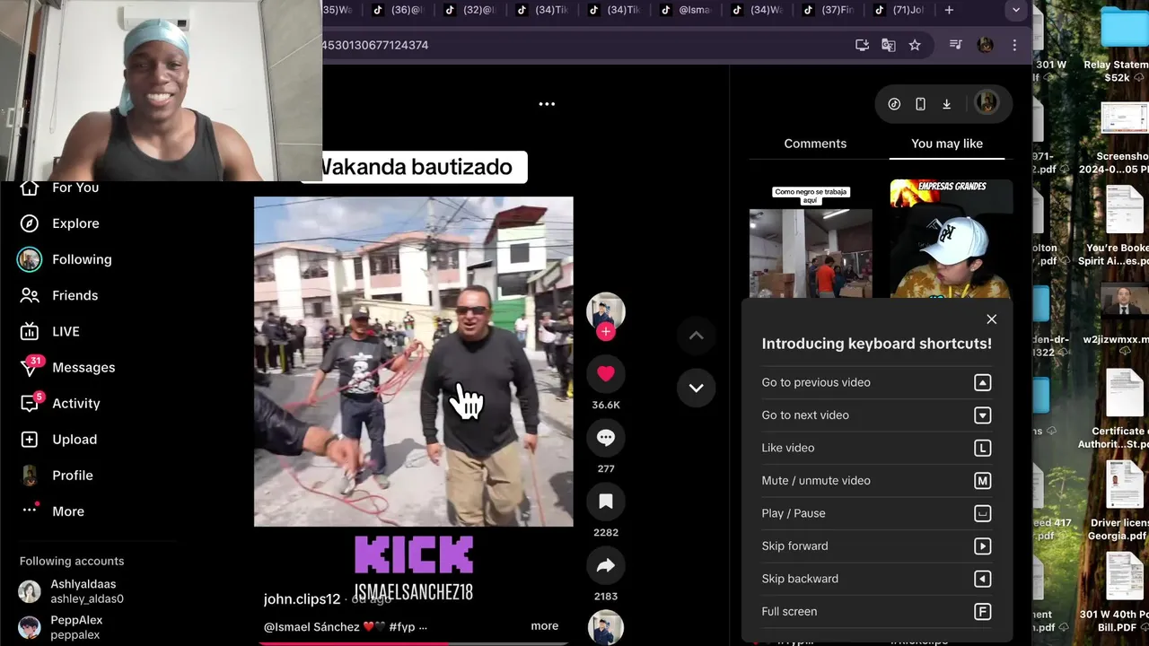Switch to You may like tab

(x=947, y=144)
